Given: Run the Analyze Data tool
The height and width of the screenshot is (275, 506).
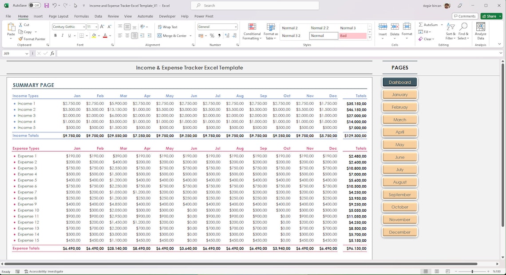Looking at the screenshot, I should click(x=480, y=31).
